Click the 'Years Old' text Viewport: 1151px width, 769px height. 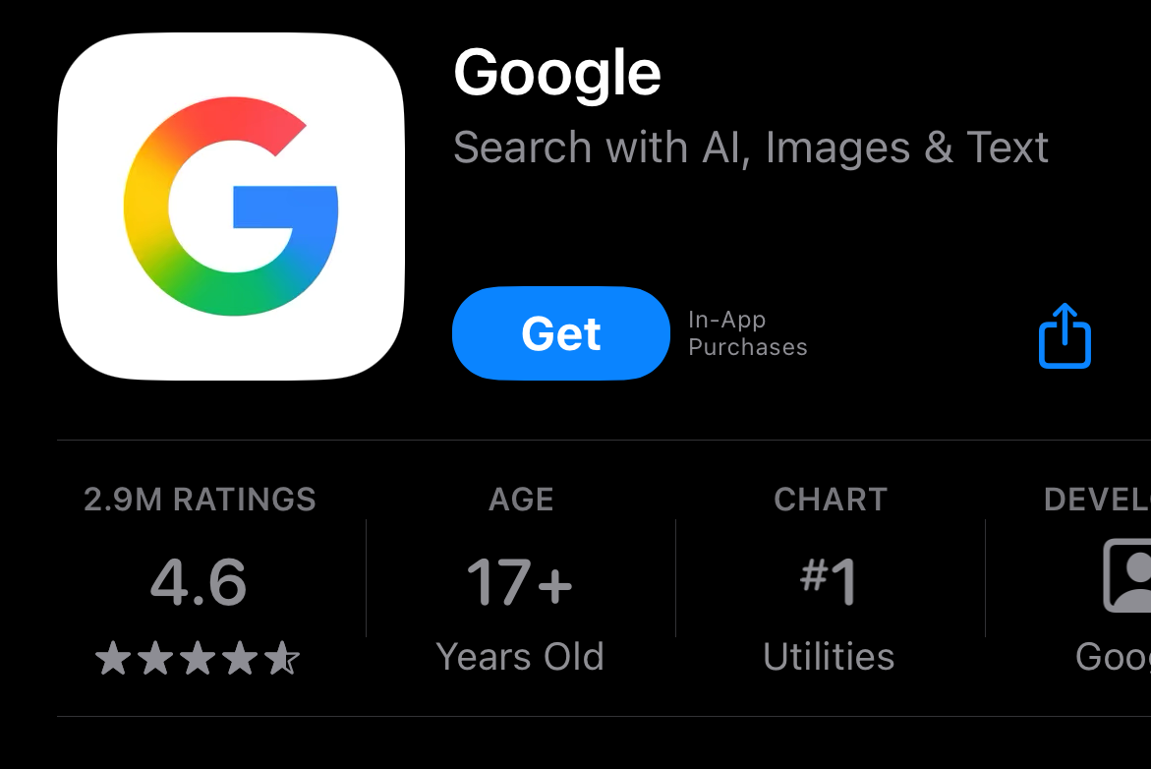point(520,657)
